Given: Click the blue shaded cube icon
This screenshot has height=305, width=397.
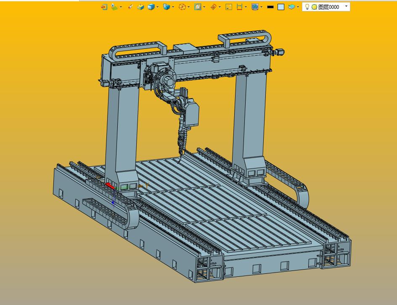Looking at the screenshot, I should [x=151, y=7].
